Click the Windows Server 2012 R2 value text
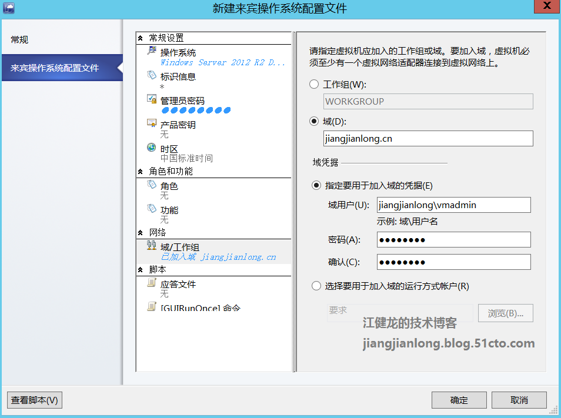The height and width of the screenshot is (418, 561). [x=222, y=62]
